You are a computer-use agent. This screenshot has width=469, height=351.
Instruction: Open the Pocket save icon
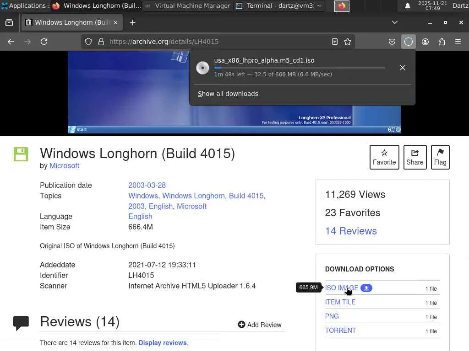point(392,42)
